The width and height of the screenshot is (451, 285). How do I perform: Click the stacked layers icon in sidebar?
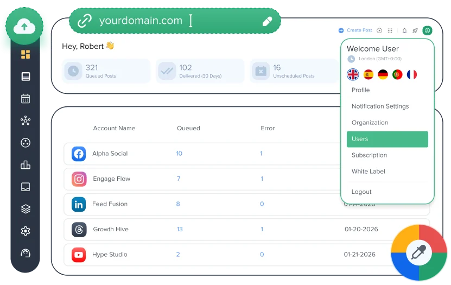tap(26, 209)
